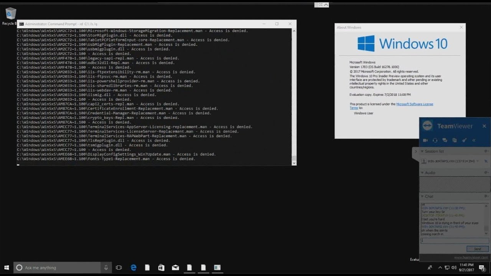
Task: Select the 'Windows 10 is dying' chat line
Action: click(450, 223)
